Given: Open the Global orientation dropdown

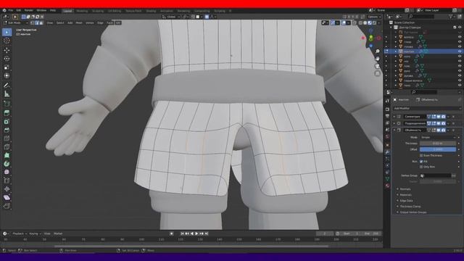Looking at the screenshot, I should click(171, 17).
